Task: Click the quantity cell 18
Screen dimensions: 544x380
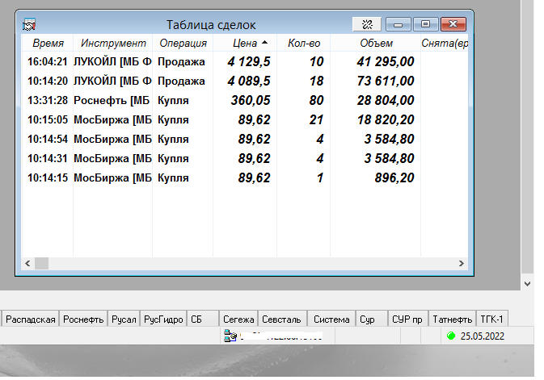Action: (316, 81)
